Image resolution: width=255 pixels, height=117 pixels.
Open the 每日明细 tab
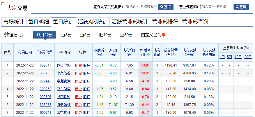38,22
